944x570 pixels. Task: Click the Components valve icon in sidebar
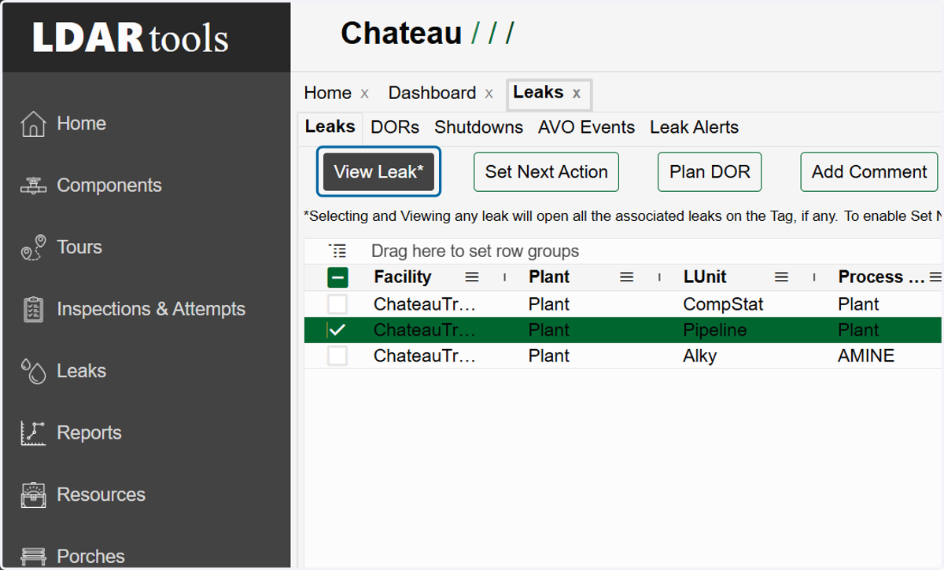[x=33, y=186]
